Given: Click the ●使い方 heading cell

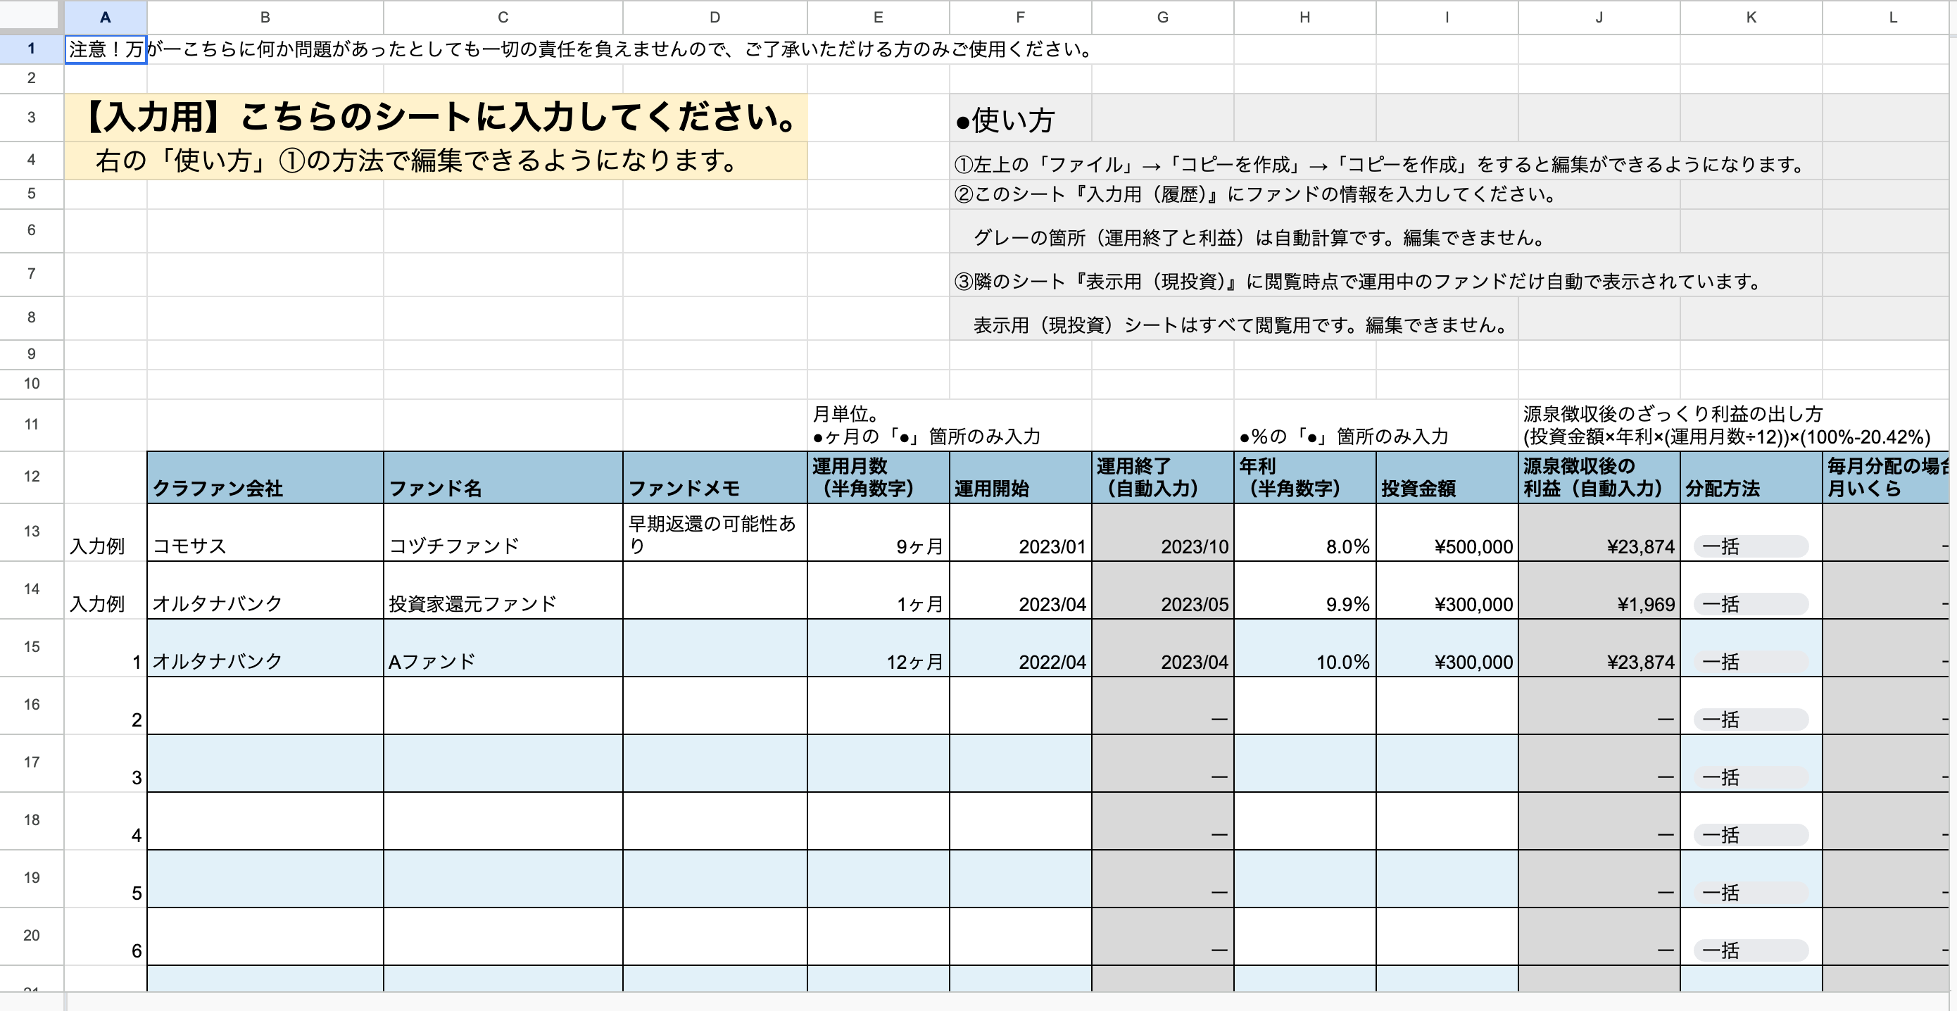Looking at the screenshot, I should point(1020,119).
